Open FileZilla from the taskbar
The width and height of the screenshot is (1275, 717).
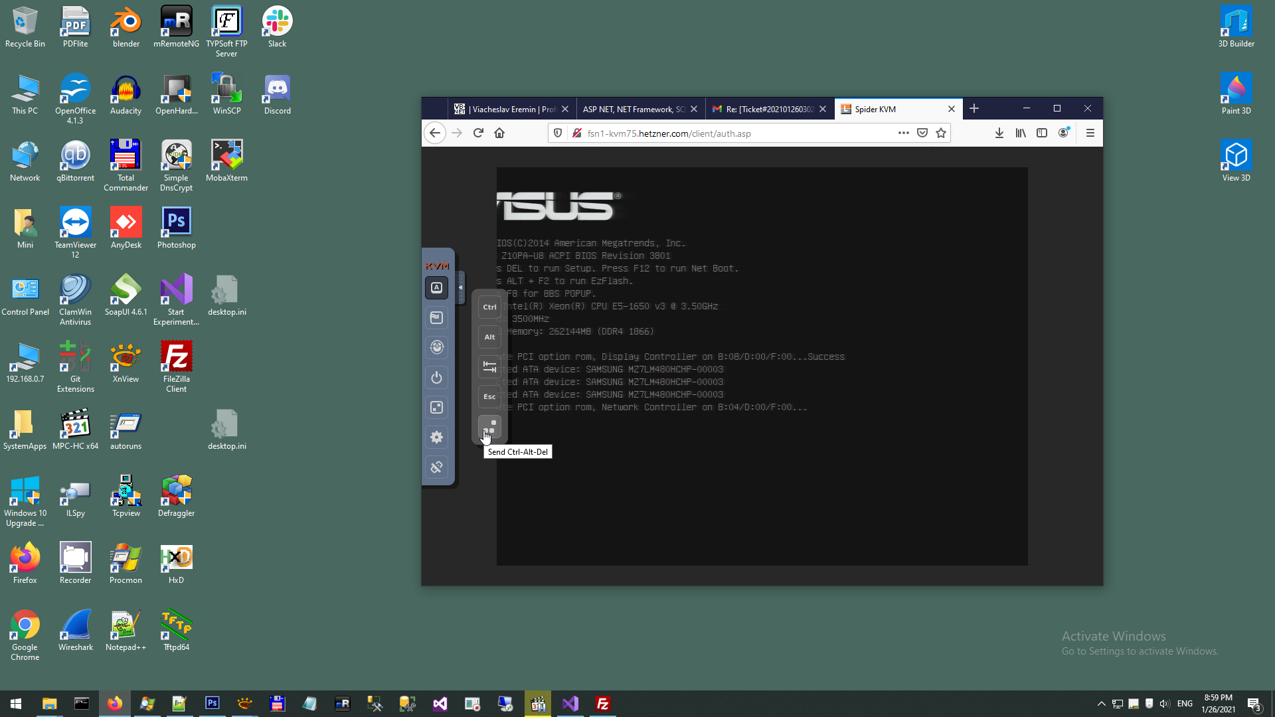pyautogui.click(x=603, y=704)
